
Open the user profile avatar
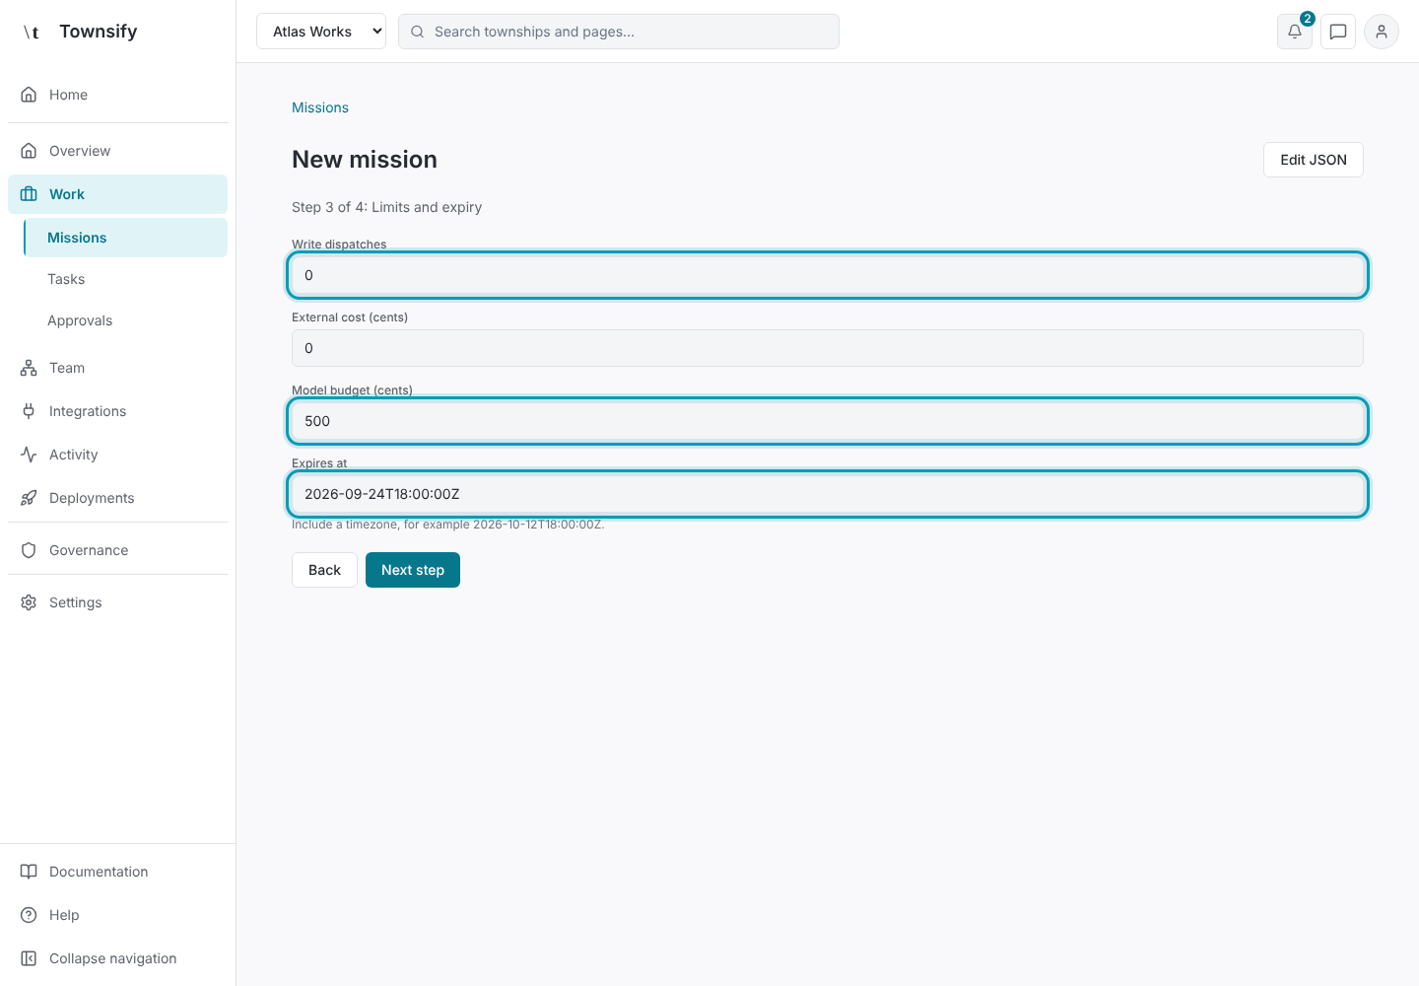[1382, 32]
